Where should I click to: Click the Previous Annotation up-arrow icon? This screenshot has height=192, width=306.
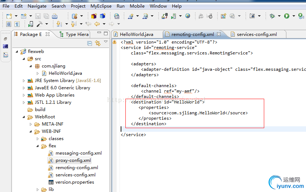73,24
